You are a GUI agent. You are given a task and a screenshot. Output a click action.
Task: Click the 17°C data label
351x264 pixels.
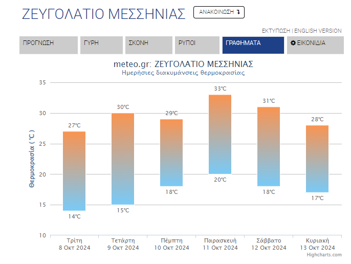[x=317, y=198]
